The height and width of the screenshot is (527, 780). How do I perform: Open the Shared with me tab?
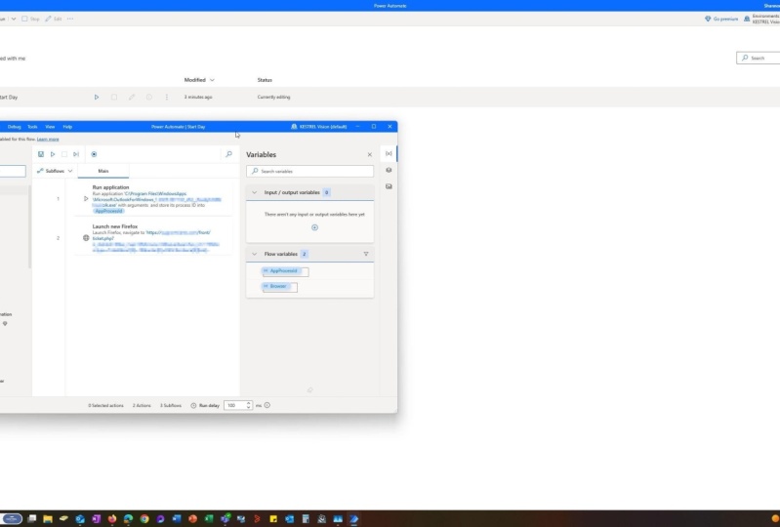[13, 59]
